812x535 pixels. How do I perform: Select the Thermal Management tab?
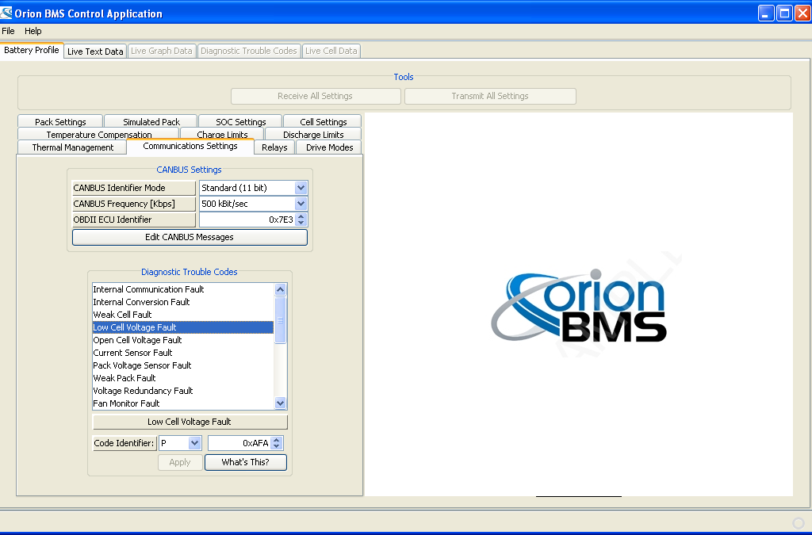point(72,147)
